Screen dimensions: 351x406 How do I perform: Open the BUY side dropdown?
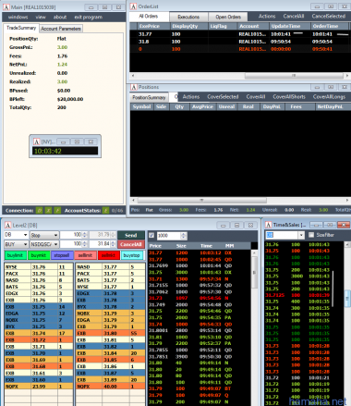point(17,244)
